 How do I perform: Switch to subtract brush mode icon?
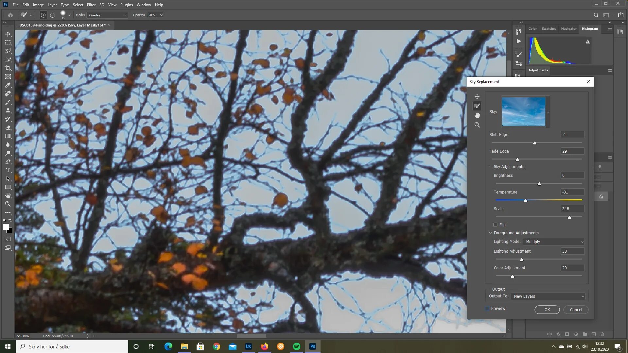(x=52, y=15)
